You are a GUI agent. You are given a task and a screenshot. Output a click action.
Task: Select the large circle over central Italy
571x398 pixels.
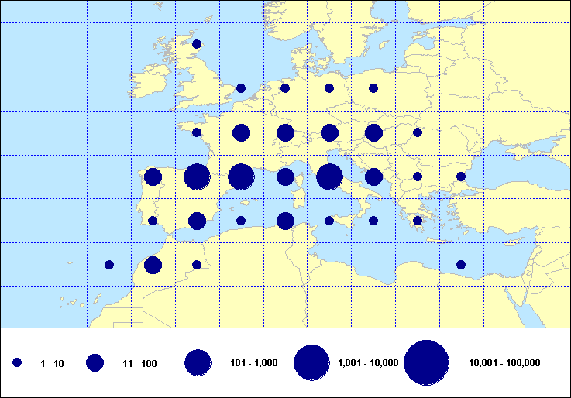(x=329, y=177)
